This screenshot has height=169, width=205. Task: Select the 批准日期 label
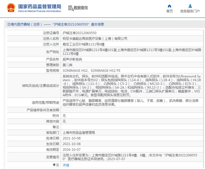click(x=53, y=138)
